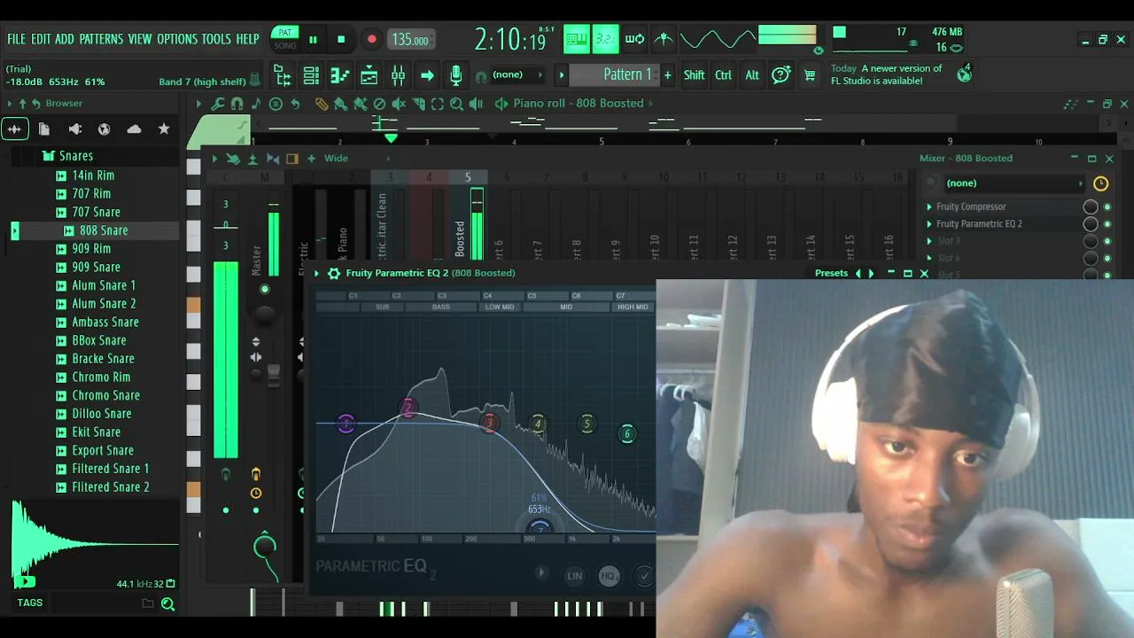
Task: Toggle HQ mode in Parametric EQ
Action: pos(609,576)
